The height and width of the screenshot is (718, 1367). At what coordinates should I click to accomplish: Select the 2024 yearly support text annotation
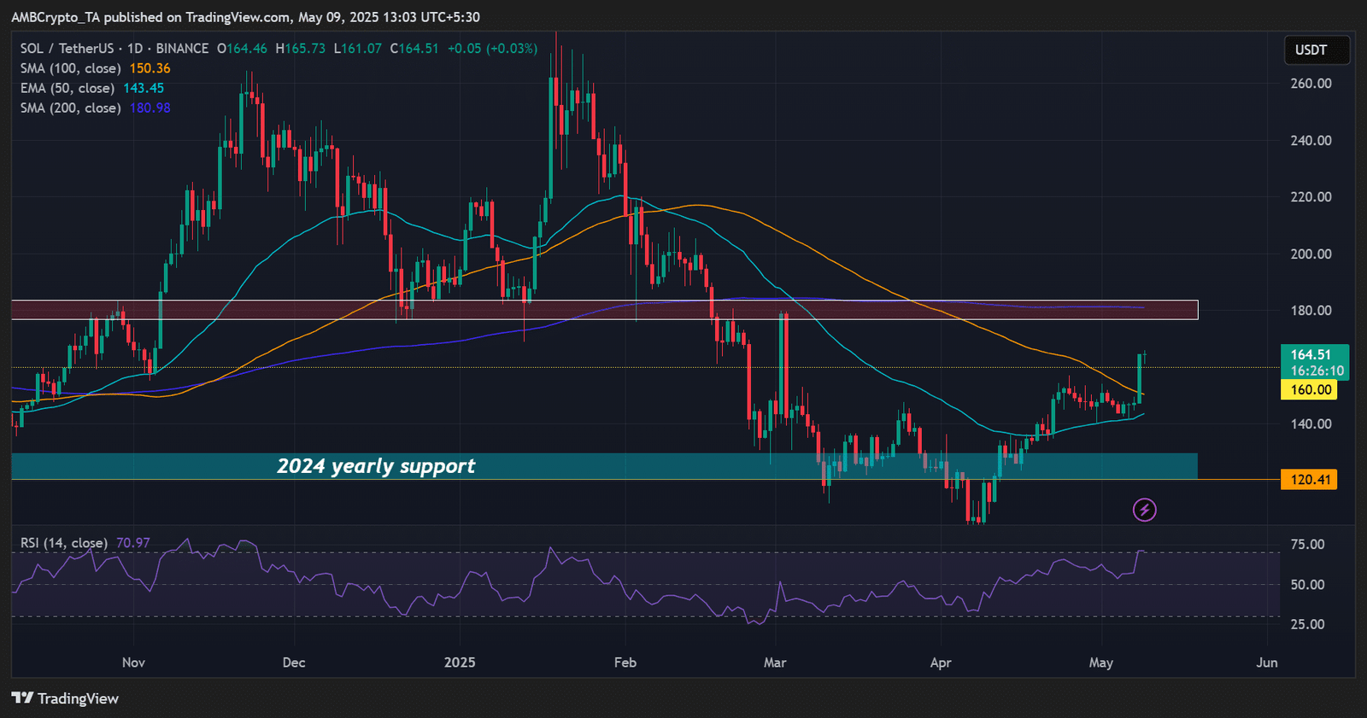point(376,466)
